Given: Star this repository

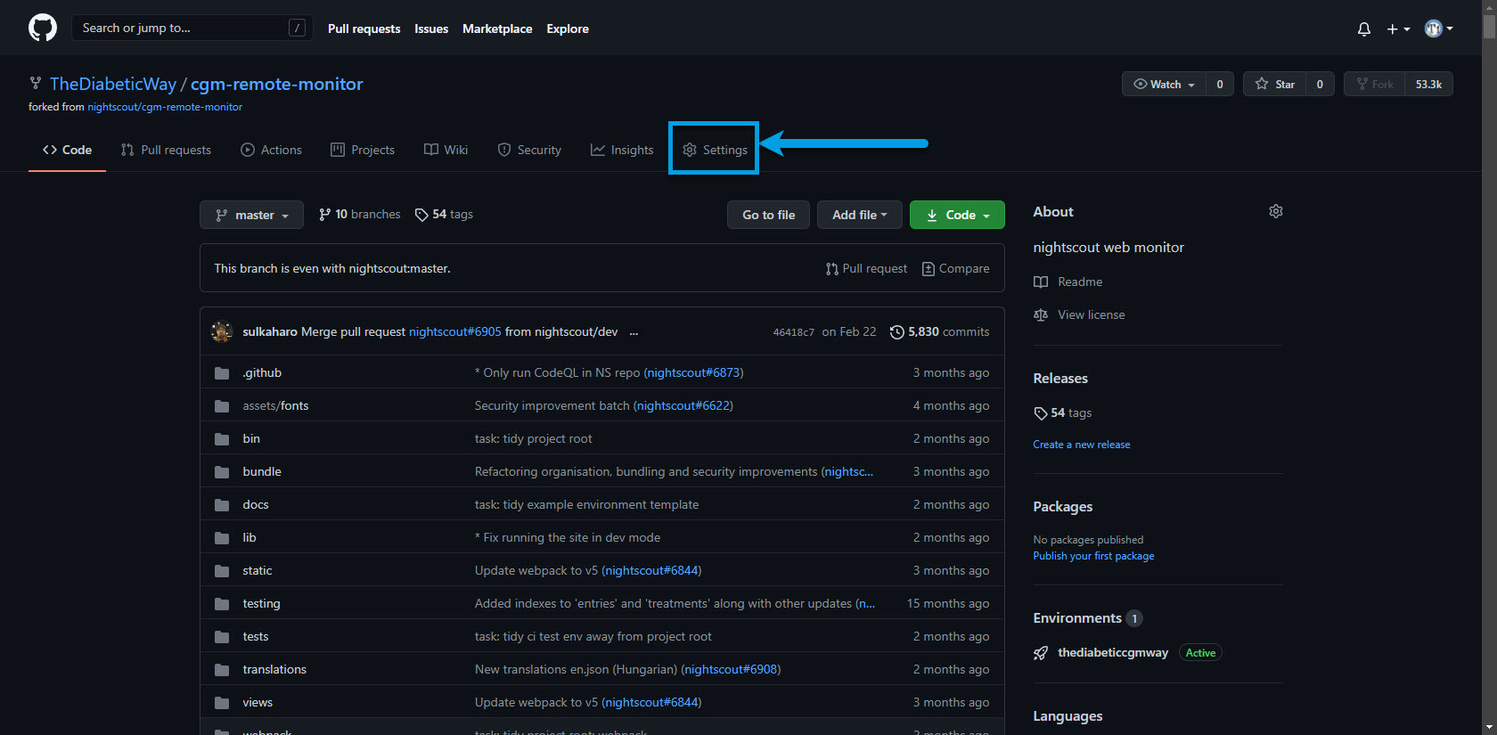Looking at the screenshot, I should (1275, 85).
